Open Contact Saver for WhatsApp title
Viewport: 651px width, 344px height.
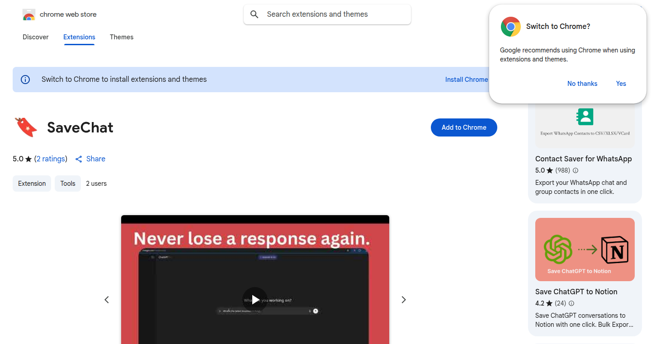pos(584,159)
